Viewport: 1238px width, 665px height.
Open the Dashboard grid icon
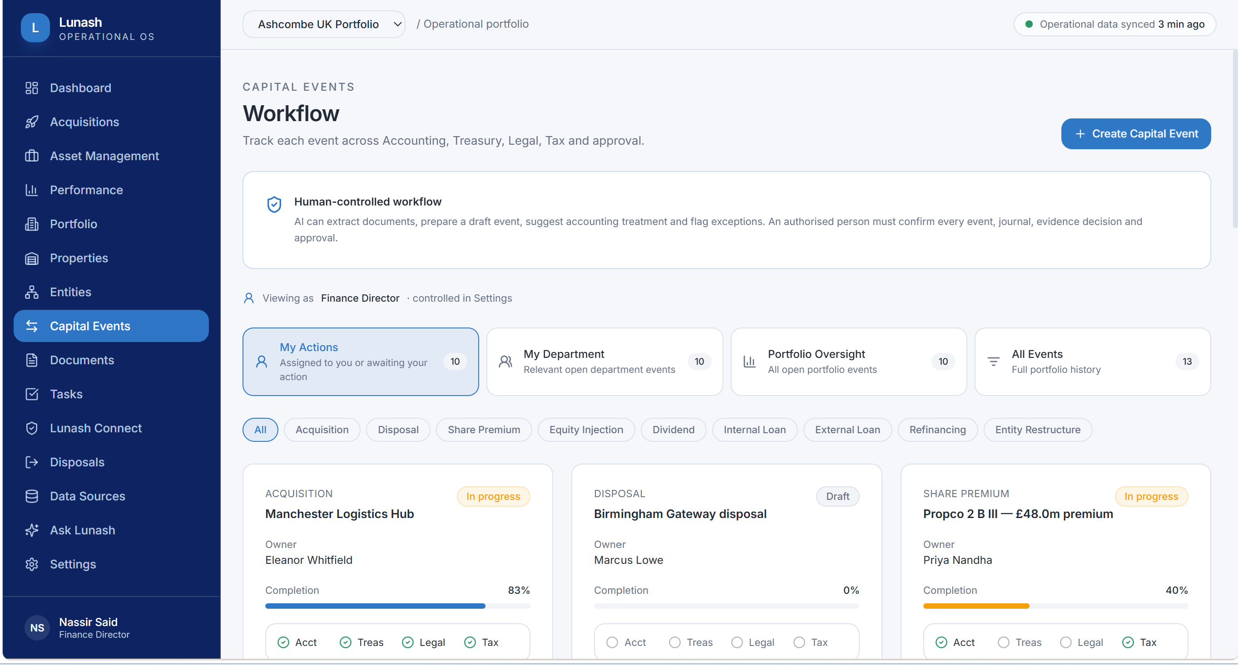tap(32, 88)
